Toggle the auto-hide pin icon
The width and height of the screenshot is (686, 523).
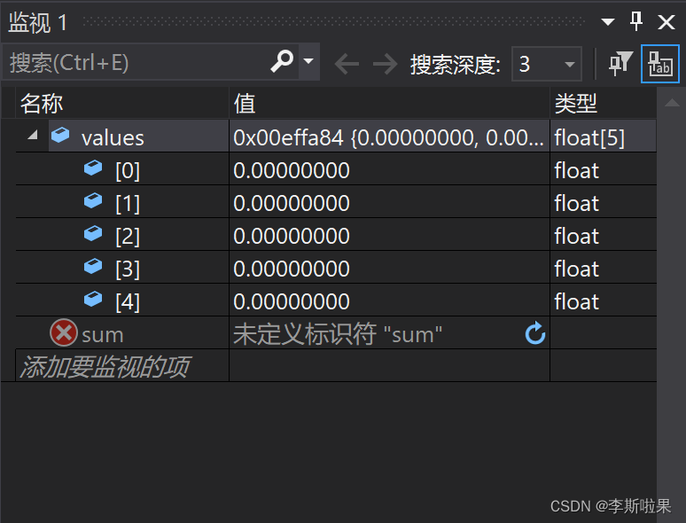tap(636, 21)
